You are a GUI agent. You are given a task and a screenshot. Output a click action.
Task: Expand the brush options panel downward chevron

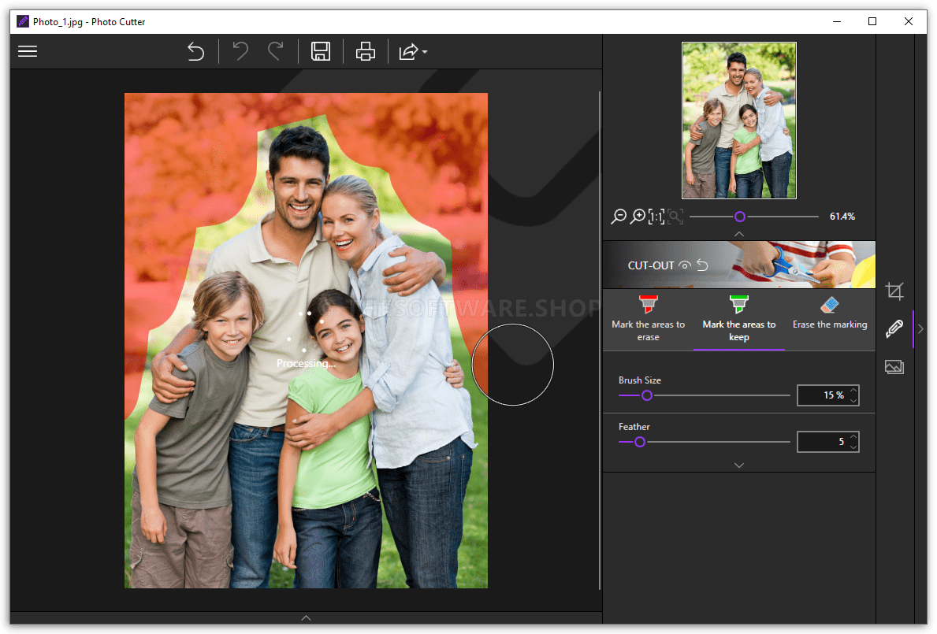coord(738,465)
